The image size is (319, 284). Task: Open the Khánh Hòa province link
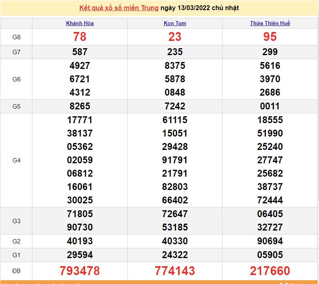pos(80,23)
